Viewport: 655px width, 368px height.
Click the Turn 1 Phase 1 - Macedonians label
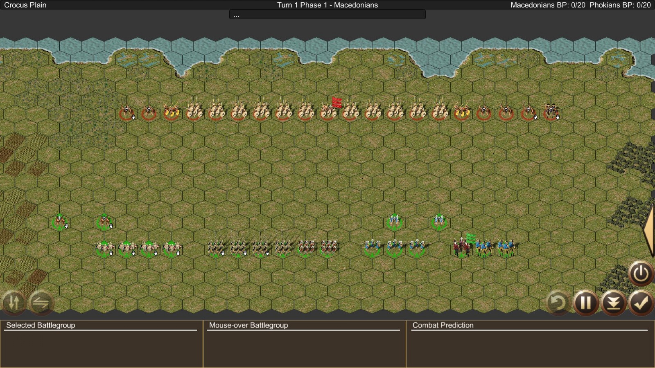pos(327,5)
